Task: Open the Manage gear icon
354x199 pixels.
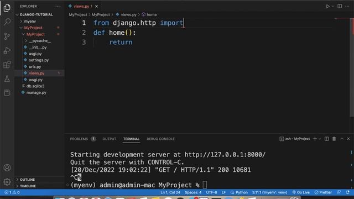Action: [7, 182]
